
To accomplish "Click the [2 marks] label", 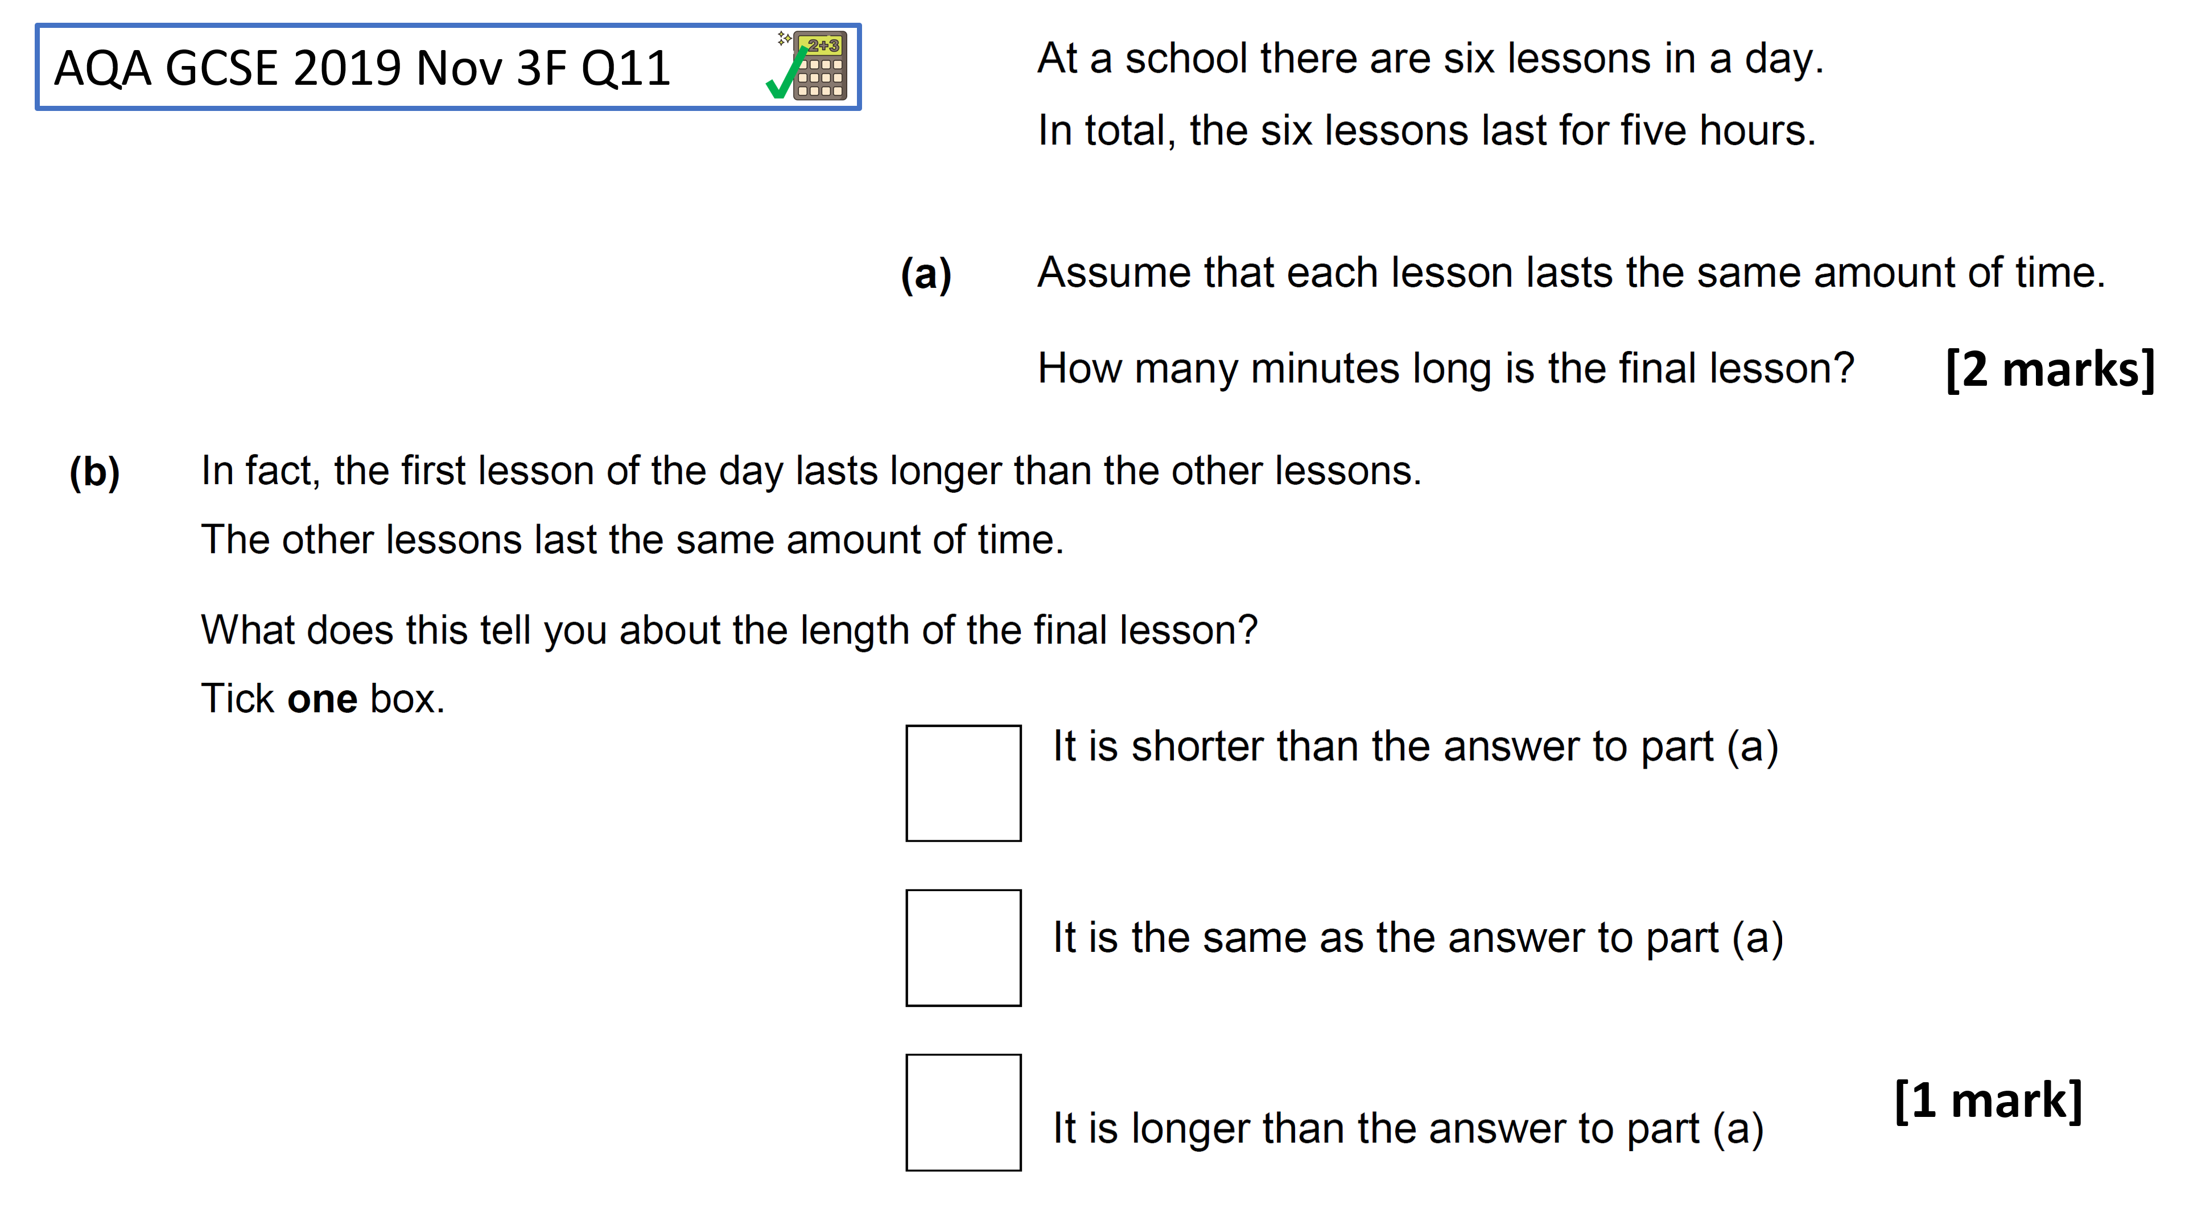I will (x=2050, y=370).
